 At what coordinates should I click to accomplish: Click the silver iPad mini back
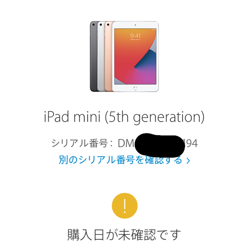(101, 56)
